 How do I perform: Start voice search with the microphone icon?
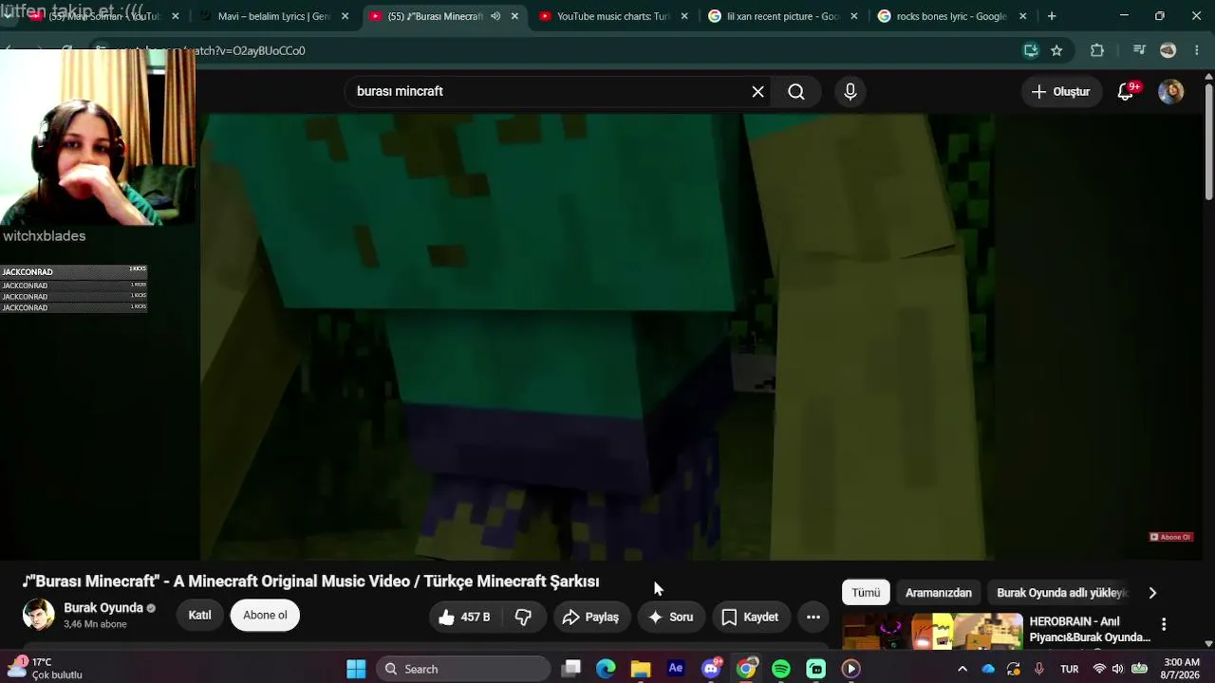[850, 92]
